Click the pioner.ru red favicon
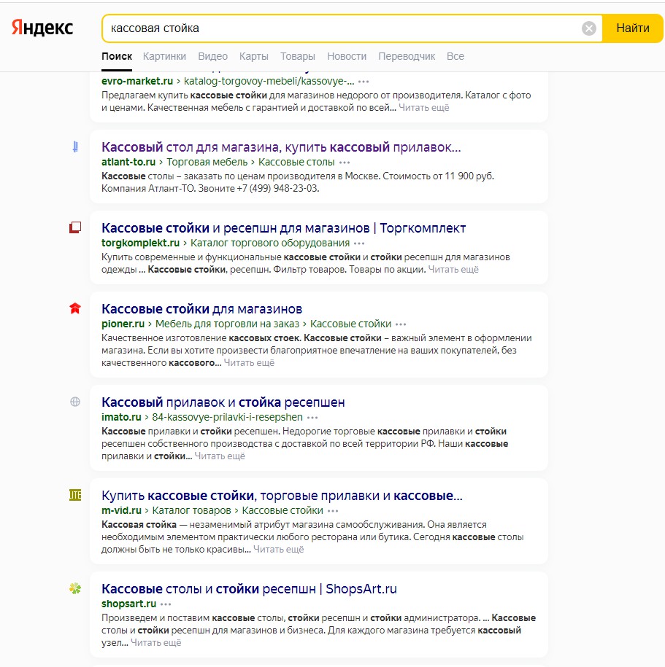The width and height of the screenshot is (665, 667). point(75,308)
